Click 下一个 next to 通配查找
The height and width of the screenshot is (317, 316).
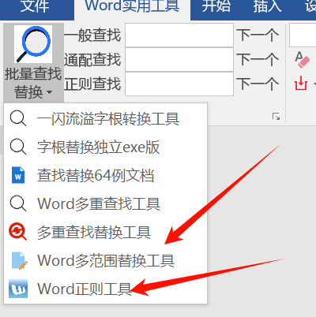point(258,60)
